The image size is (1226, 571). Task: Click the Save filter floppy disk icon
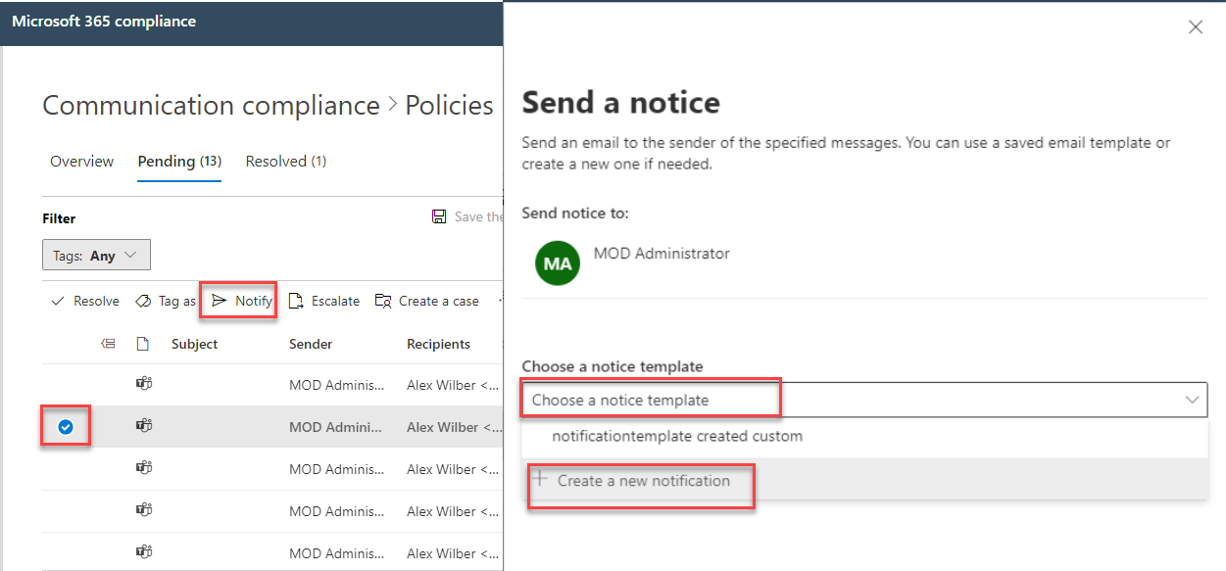coord(440,216)
